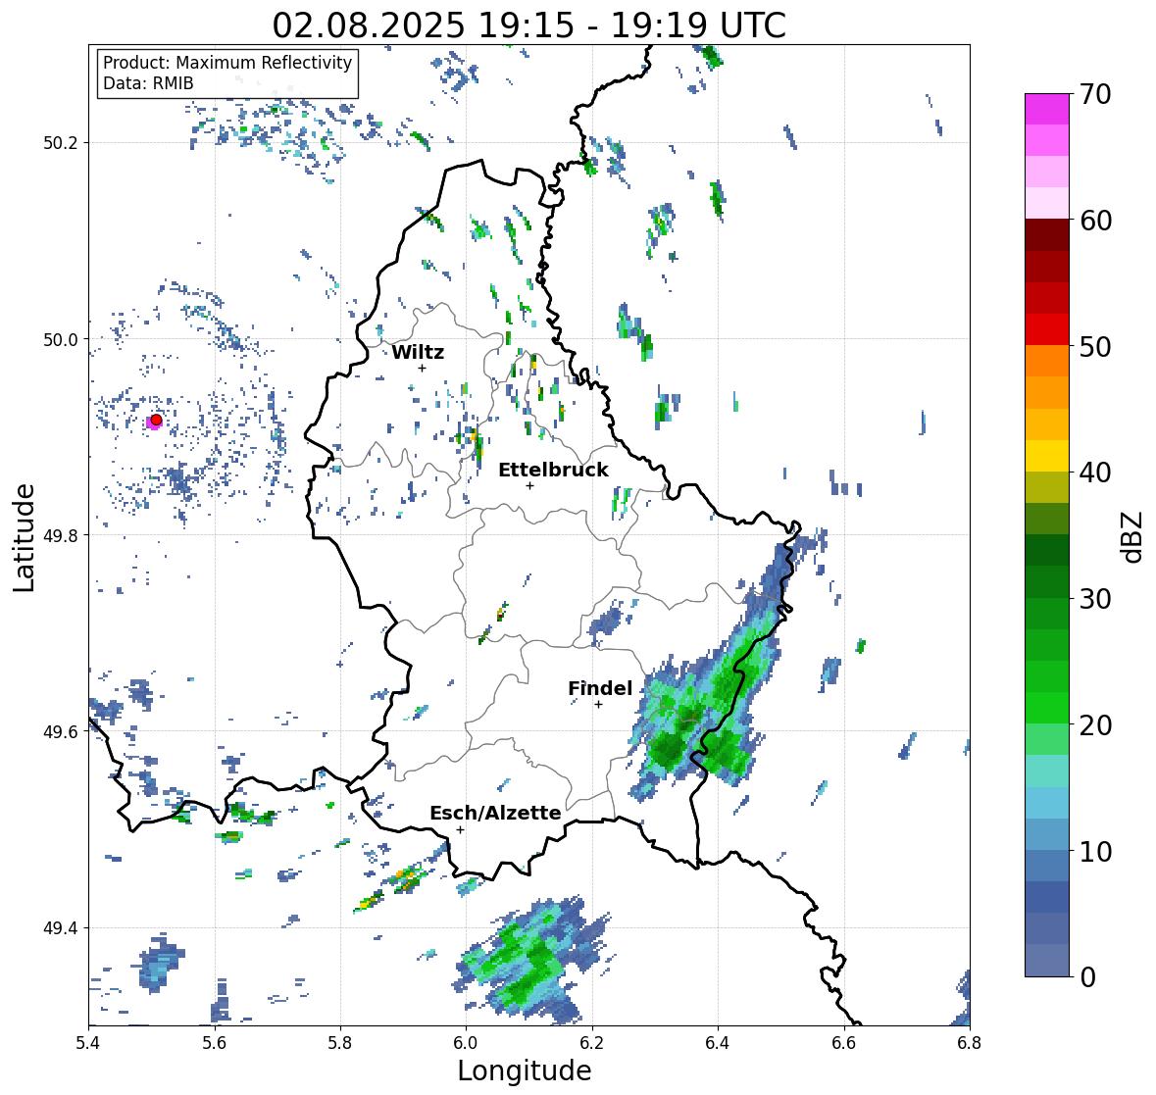Viewport: 1156px width, 1095px height.
Task: Click longitude tick label 5.4
Action: click(88, 1042)
